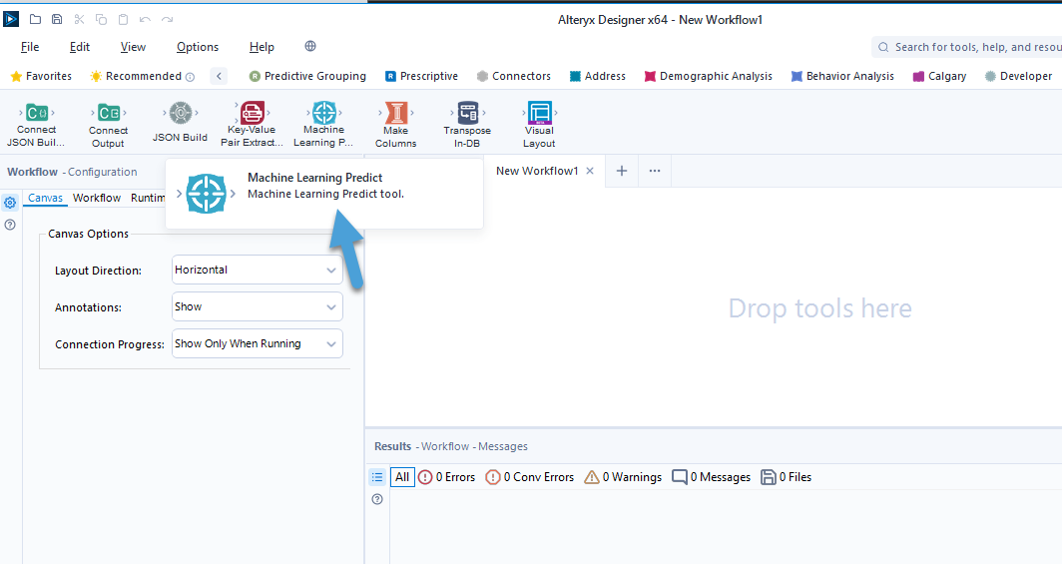This screenshot has height=564, width=1062.
Task: Click the help question icon in Results
Action: pyautogui.click(x=377, y=499)
